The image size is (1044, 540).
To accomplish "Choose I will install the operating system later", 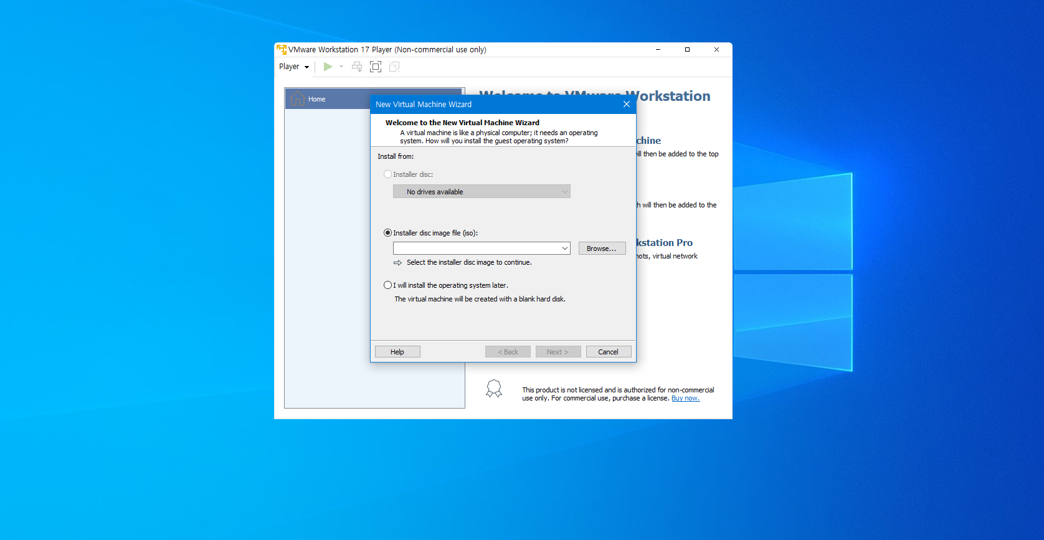I will (x=387, y=285).
